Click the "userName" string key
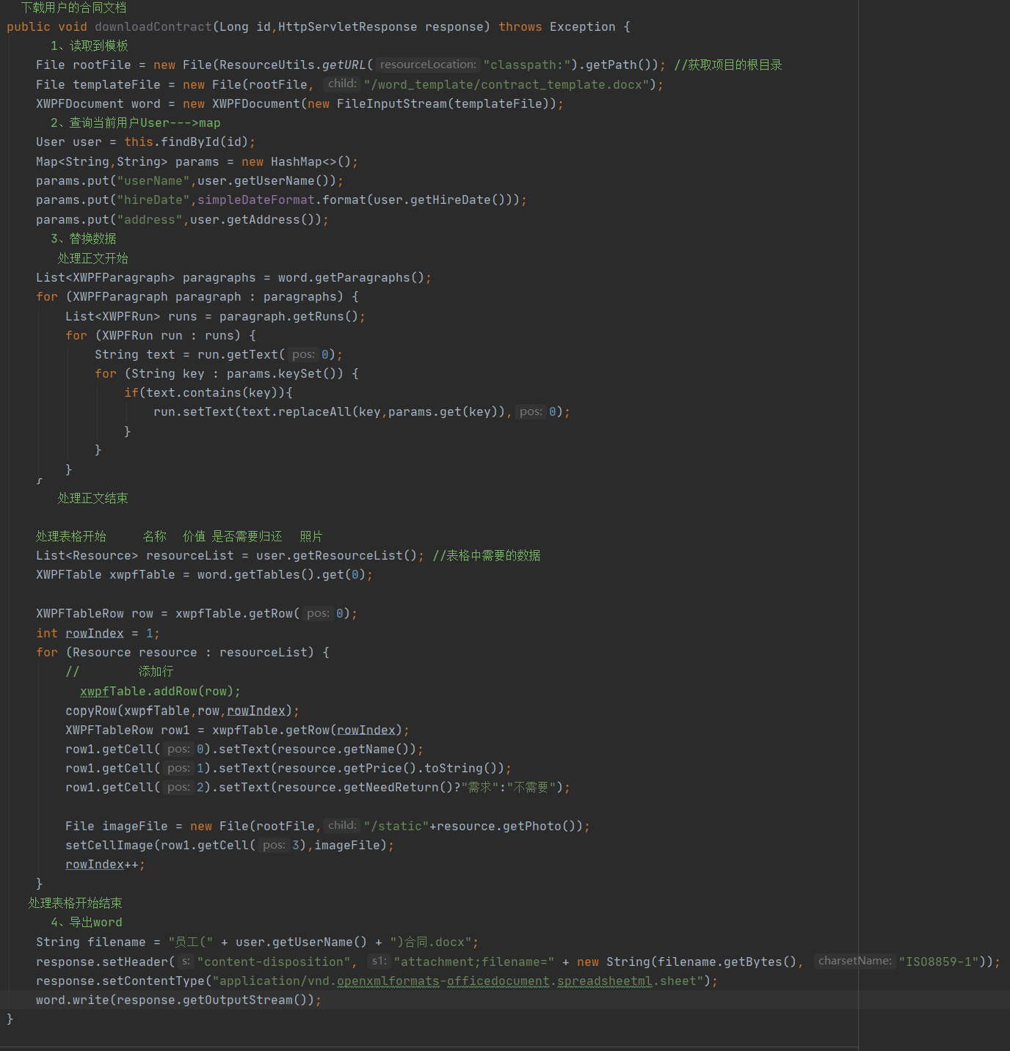Viewport: 1010px width, 1051px height. point(153,180)
